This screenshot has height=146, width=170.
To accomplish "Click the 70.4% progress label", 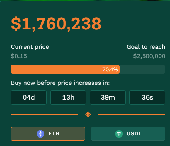I will 110,69.
